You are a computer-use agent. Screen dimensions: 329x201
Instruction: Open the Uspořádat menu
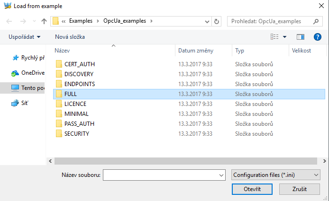click(24, 36)
